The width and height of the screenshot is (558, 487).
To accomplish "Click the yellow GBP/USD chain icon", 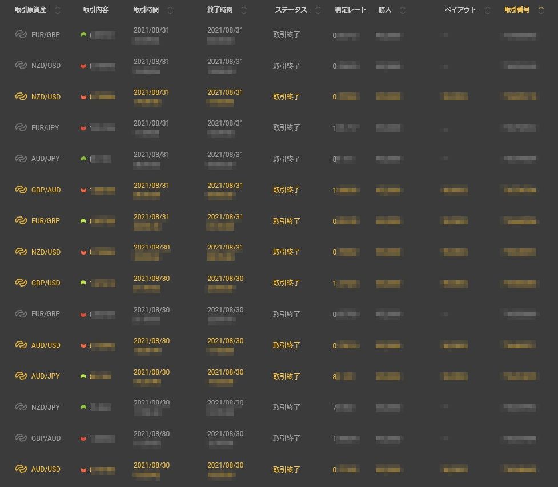I will pyautogui.click(x=21, y=283).
